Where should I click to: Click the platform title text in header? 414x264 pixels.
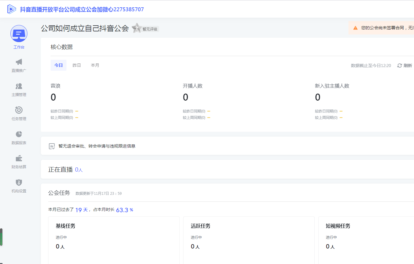point(82,9)
